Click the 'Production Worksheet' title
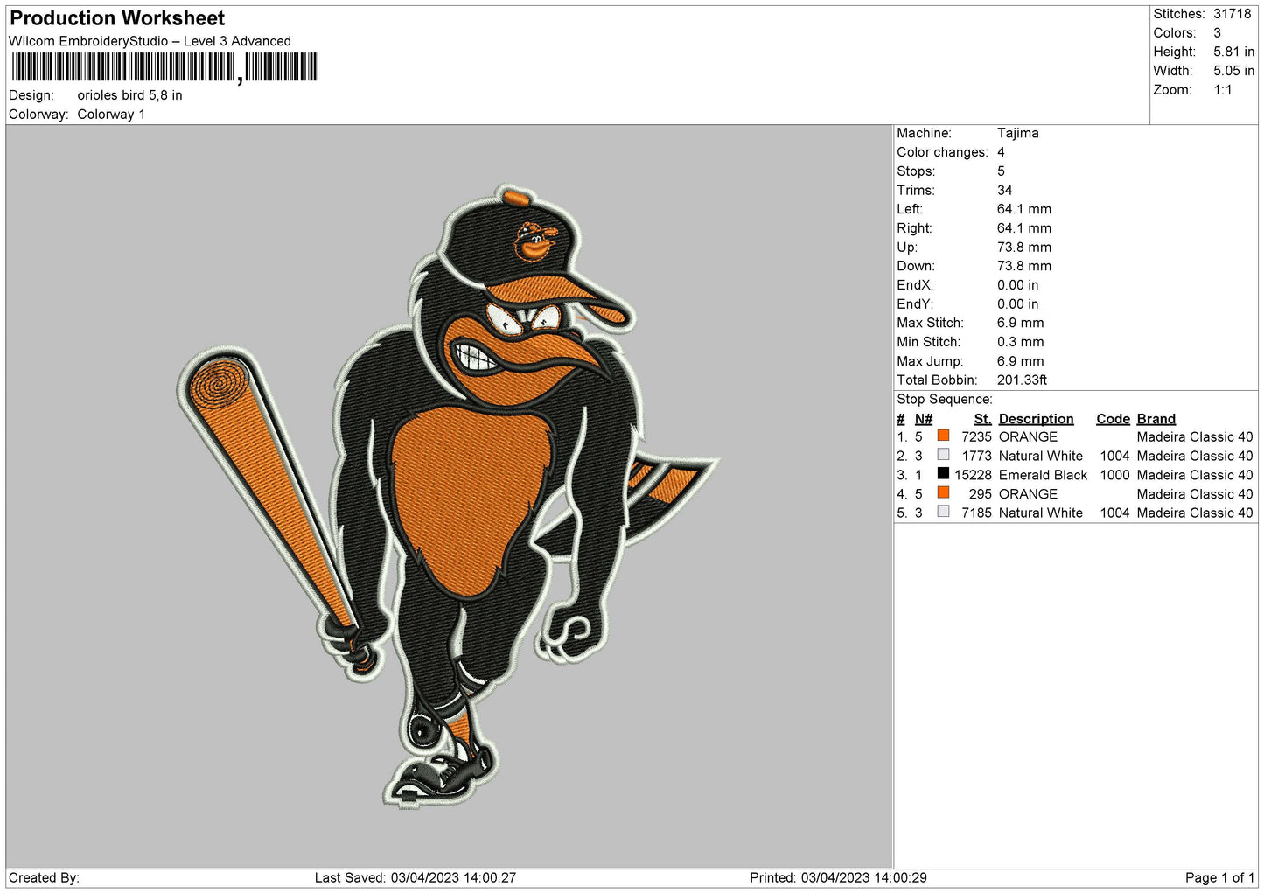The image size is (1264, 893). click(117, 18)
